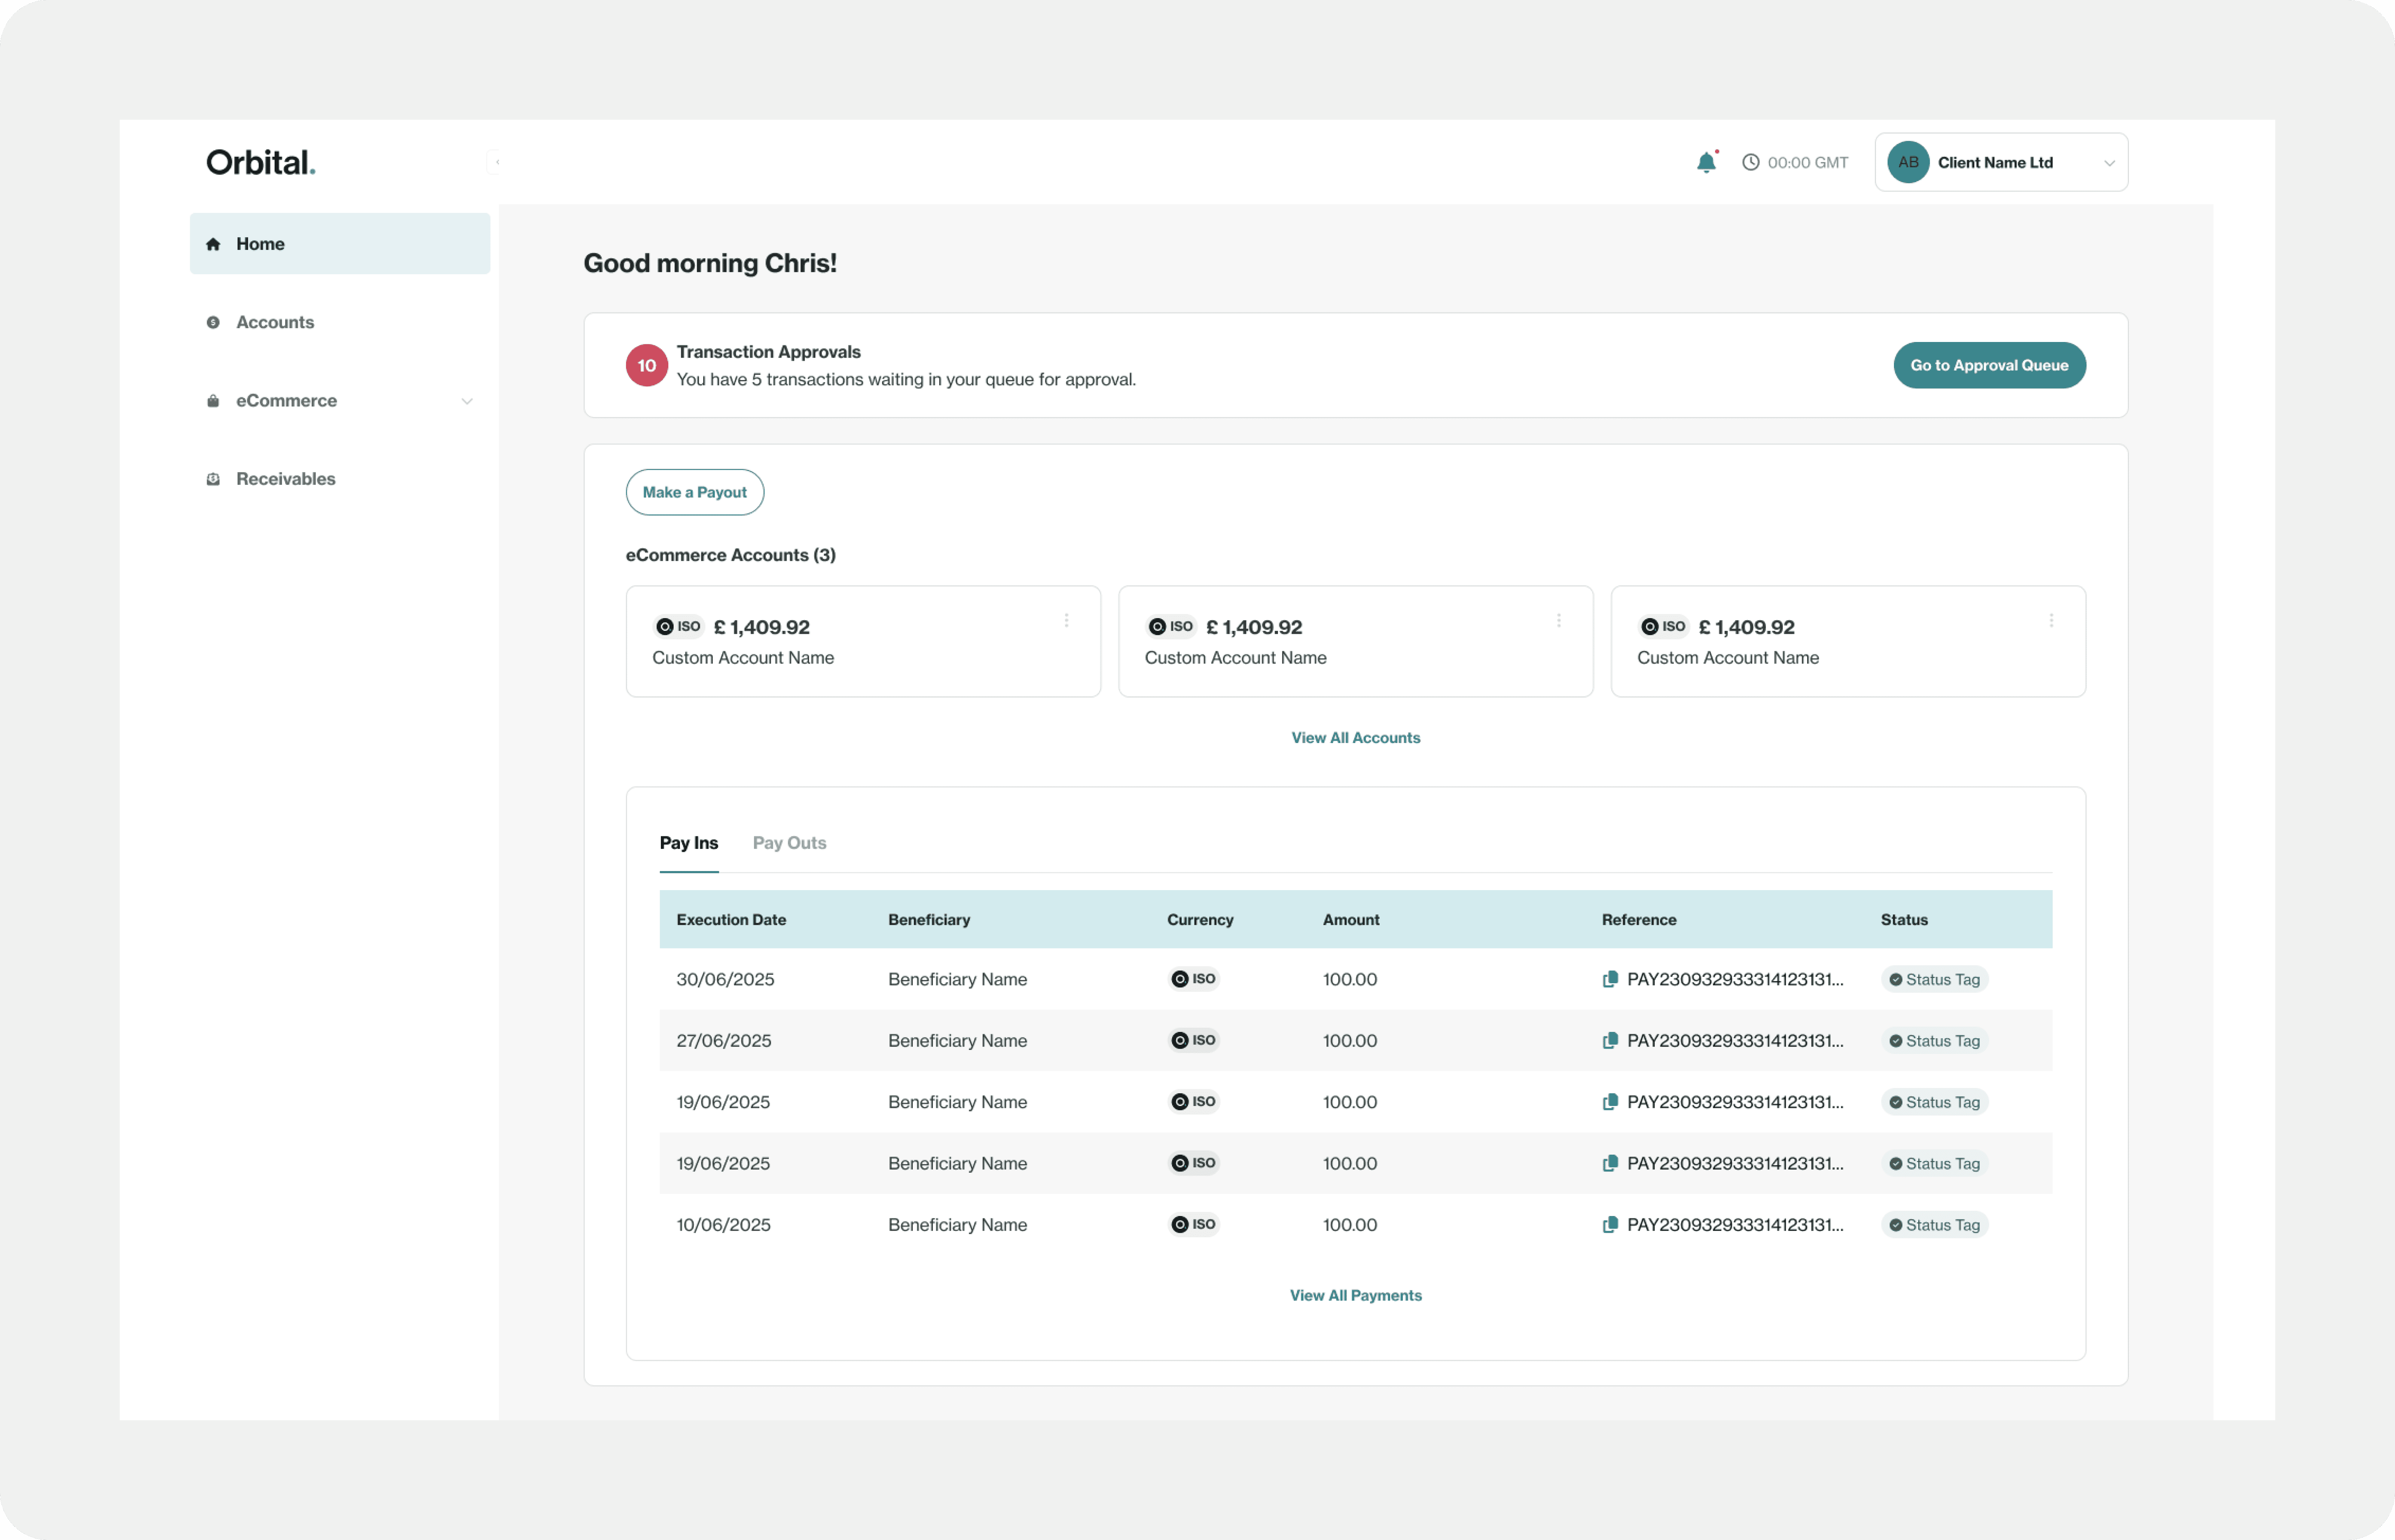The width and height of the screenshot is (2395, 1540).
Task: Open kebab menu on first account card
Action: click(x=1066, y=620)
